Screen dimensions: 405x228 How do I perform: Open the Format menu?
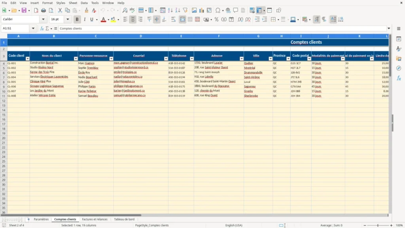tap(47, 3)
